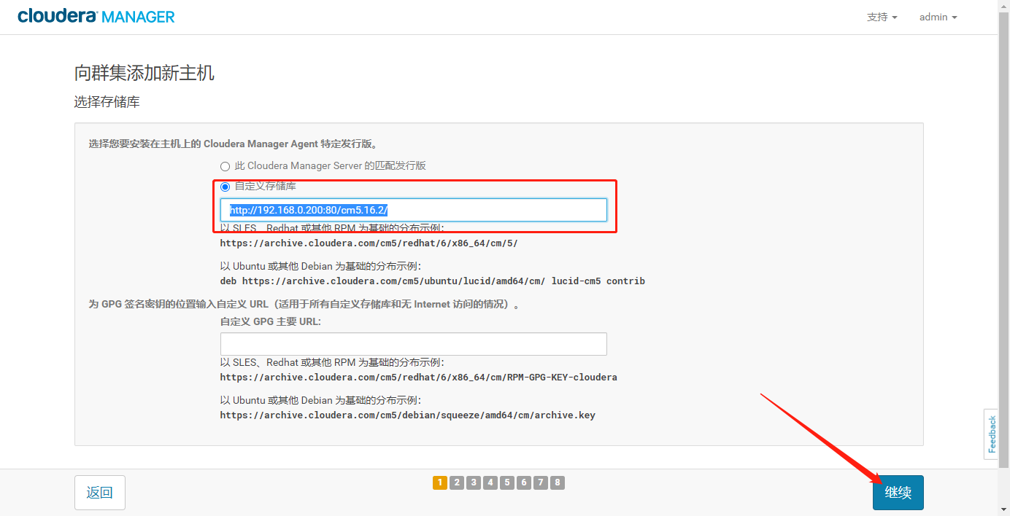Image resolution: width=1010 pixels, height=516 pixels.
Task: Go to wizard step 7
Action: tap(541, 482)
